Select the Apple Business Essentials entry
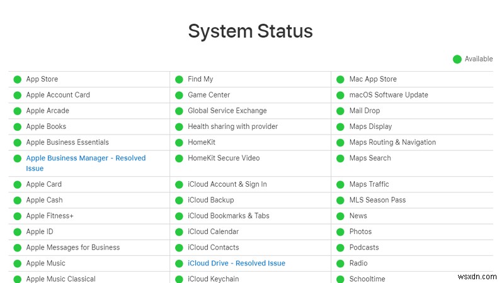 point(67,142)
